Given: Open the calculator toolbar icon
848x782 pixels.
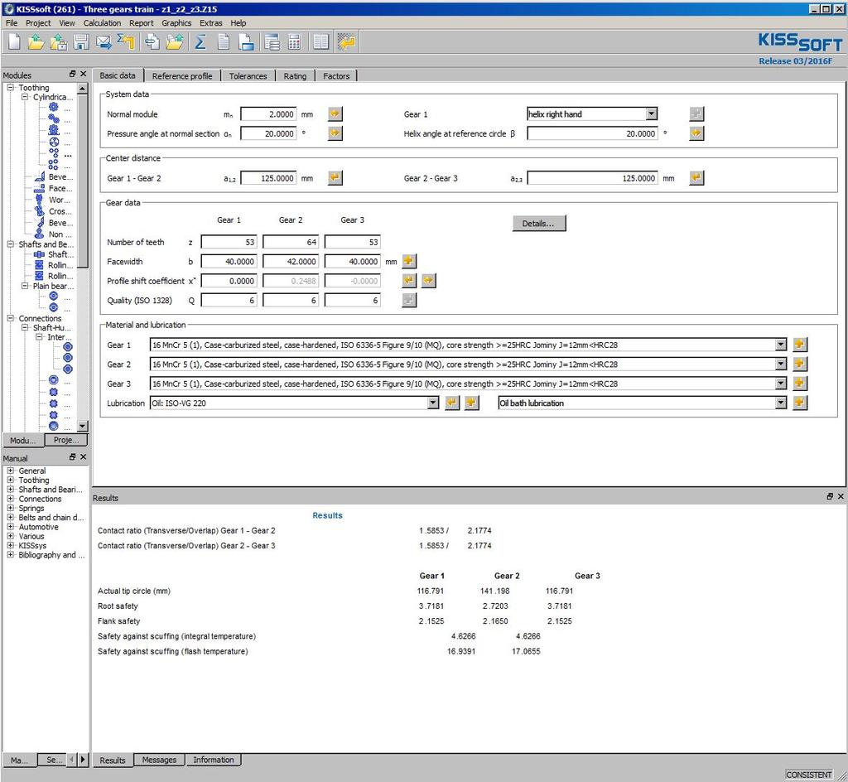Looking at the screenshot, I should [x=294, y=41].
